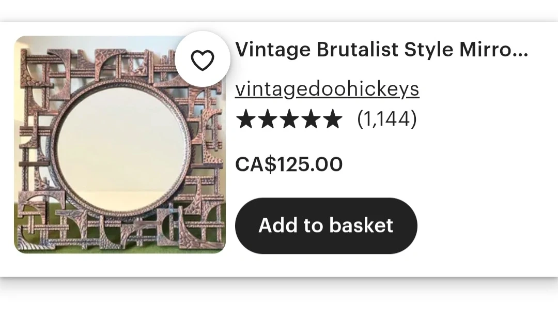
Task: Click the first rating star
Action: pyautogui.click(x=245, y=119)
